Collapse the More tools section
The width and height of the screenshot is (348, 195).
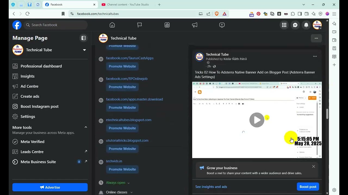(x=86, y=127)
